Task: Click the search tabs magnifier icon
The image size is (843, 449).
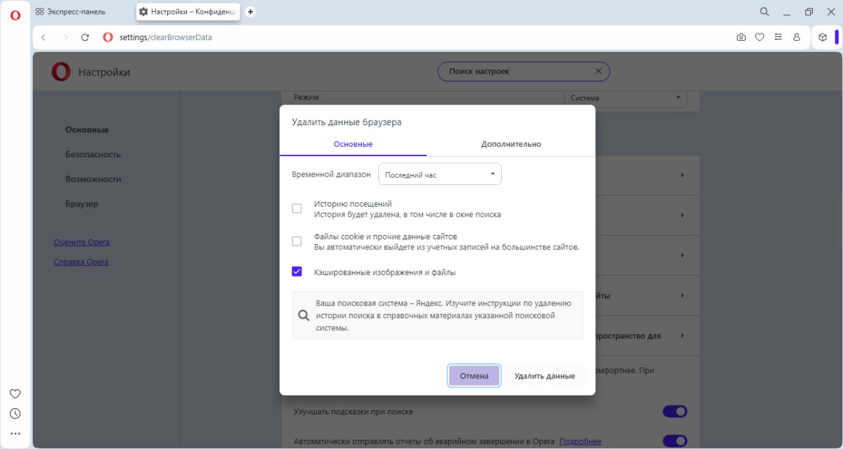Action: tap(764, 12)
